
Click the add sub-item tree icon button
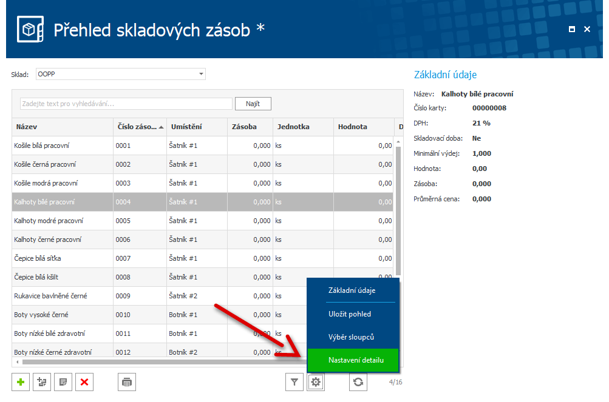point(42,382)
